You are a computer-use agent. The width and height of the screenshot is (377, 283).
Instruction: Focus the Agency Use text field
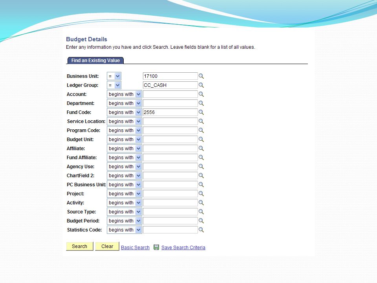click(170, 167)
